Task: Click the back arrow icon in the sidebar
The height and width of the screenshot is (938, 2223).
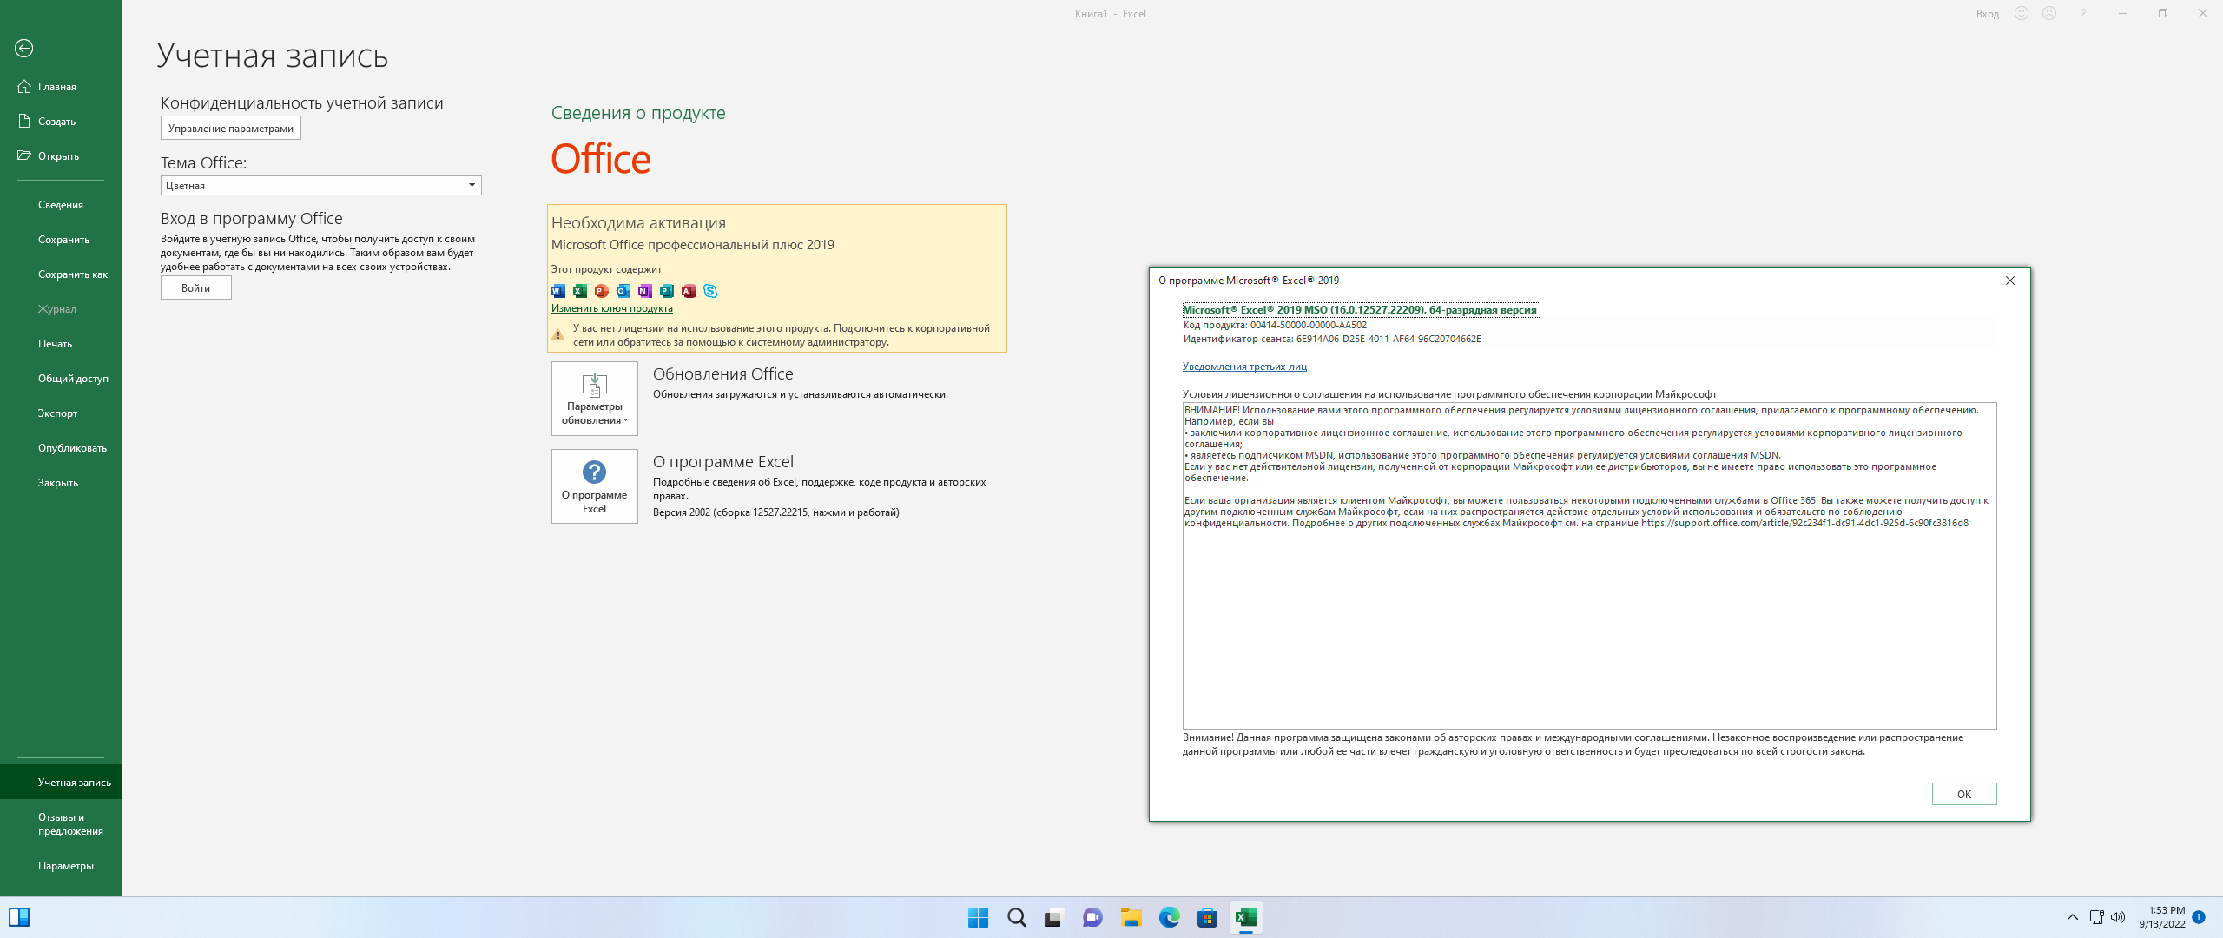Action: click(23, 49)
